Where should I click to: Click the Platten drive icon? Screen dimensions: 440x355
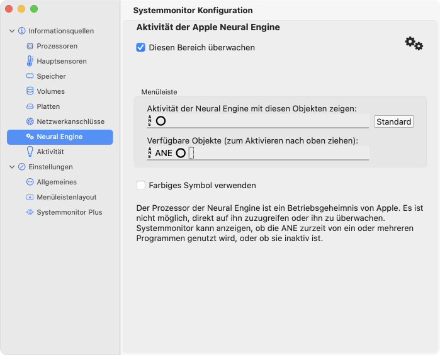pyautogui.click(x=30, y=106)
